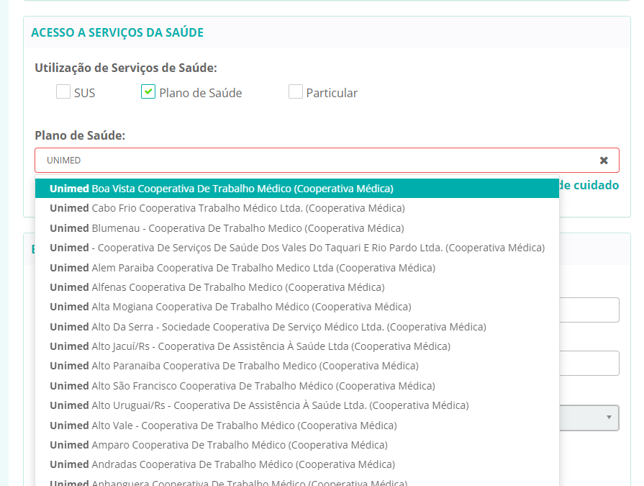This screenshot has width=644, height=486.
Task: Choose Unimed Alto Uruguai/Rs option
Action: click(x=259, y=405)
